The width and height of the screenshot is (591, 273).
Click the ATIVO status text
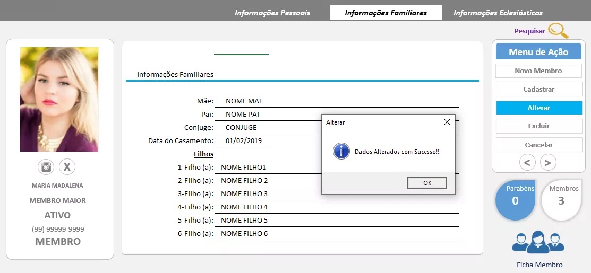[58, 215]
